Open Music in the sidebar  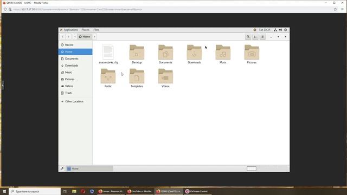click(x=75, y=72)
